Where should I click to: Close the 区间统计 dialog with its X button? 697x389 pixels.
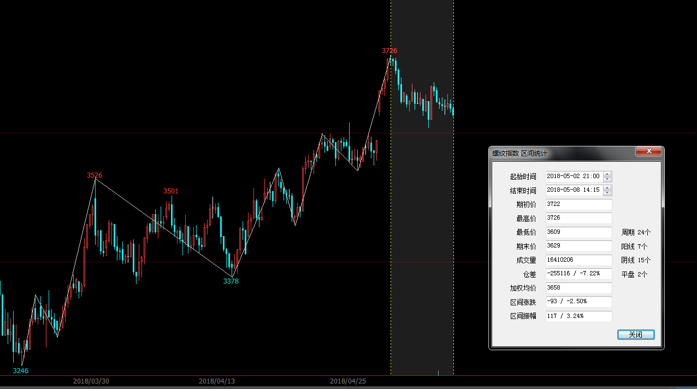pyautogui.click(x=649, y=151)
